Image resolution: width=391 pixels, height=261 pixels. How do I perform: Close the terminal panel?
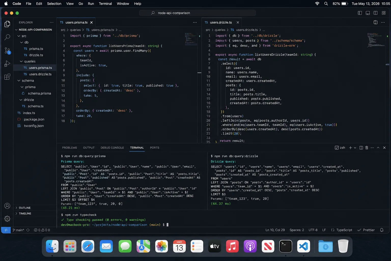pos(384,148)
